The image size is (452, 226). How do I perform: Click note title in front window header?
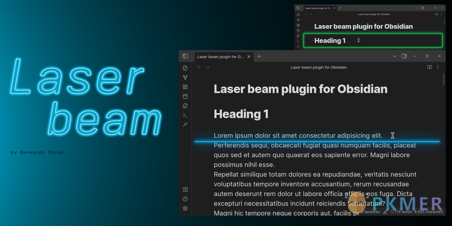(x=319, y=67)
